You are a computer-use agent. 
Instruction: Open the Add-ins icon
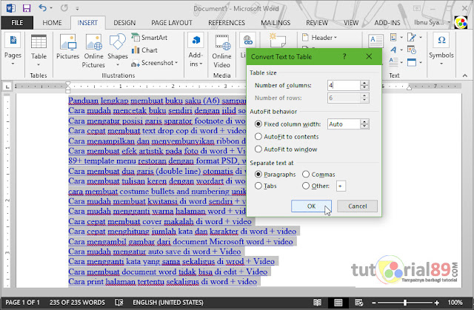[196, 40]
